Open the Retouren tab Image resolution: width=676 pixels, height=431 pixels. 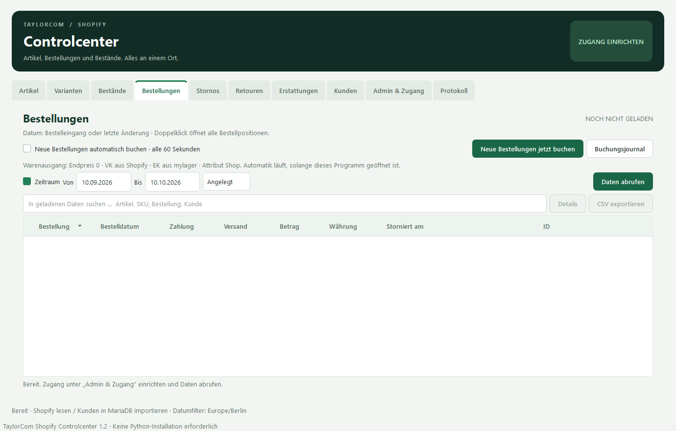click(x=249, y=91)
